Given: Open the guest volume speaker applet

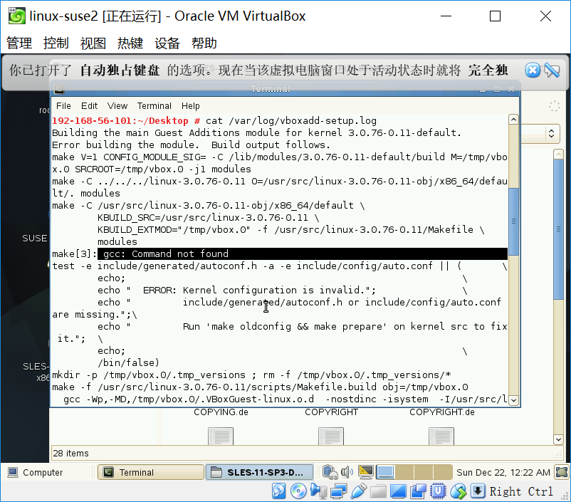Looking at the screenshot, I should 347,472.
